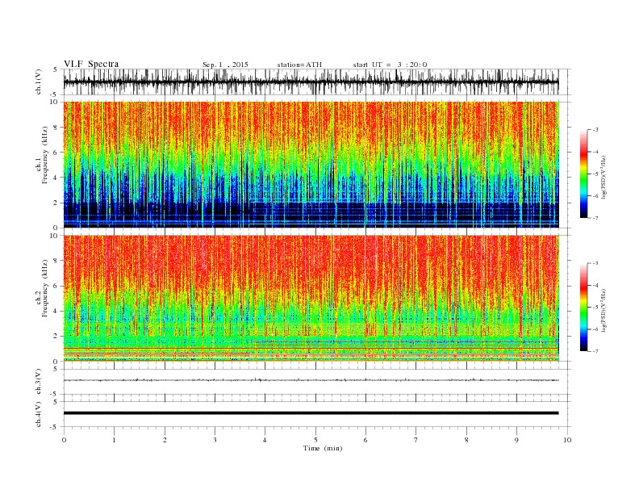Click the ch.1(V) waveform axis label

pyautogui.click(x=39, y=82)
